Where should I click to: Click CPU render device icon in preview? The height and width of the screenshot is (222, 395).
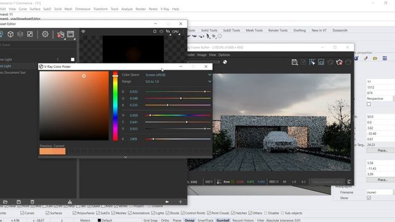click(175, 31)
